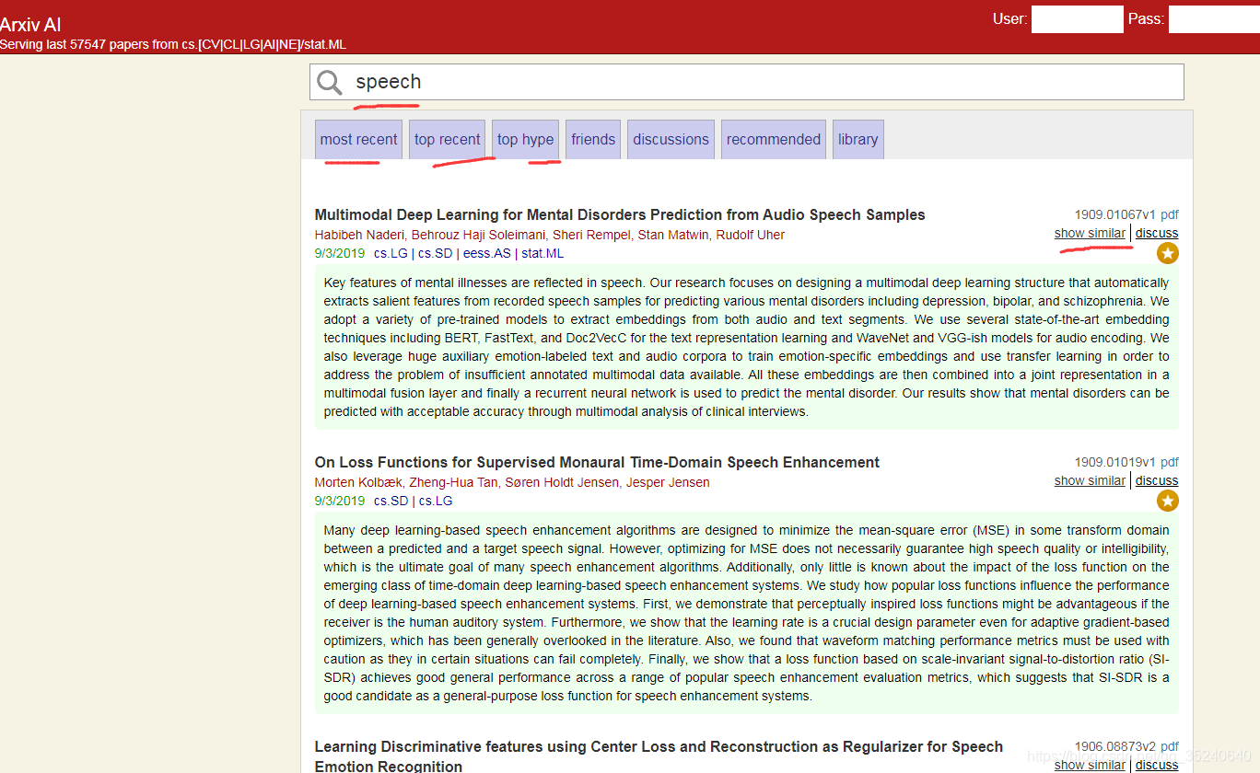Filter by cs.SD on the Loss Functions paper
The image size is (1260, 773).
391,501
